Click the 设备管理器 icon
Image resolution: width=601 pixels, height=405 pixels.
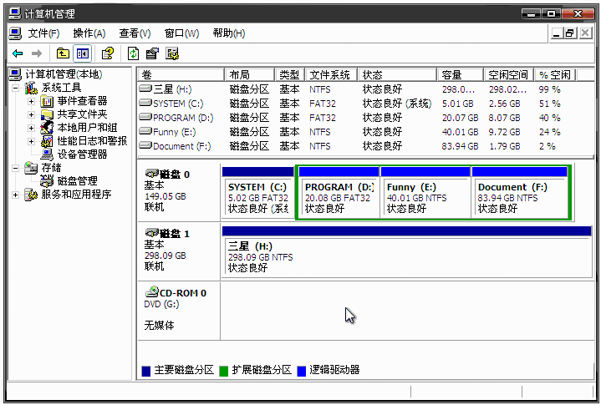(47, 154)
